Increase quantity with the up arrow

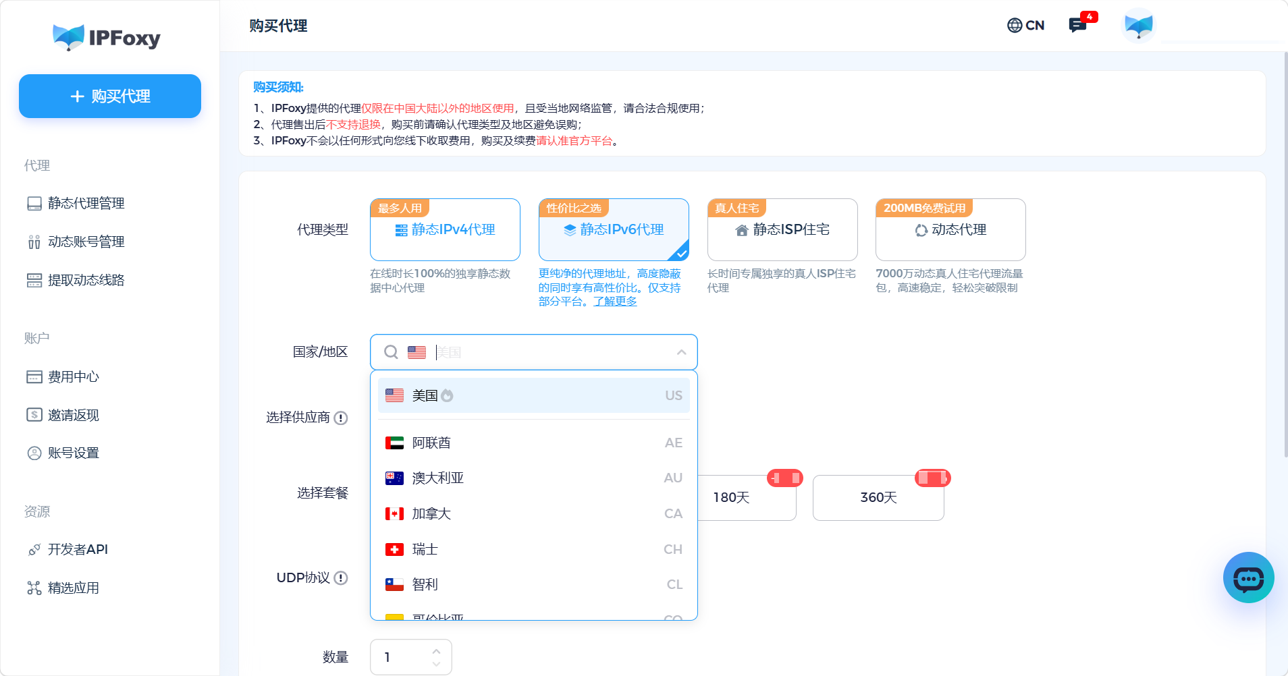pos(437,651)
